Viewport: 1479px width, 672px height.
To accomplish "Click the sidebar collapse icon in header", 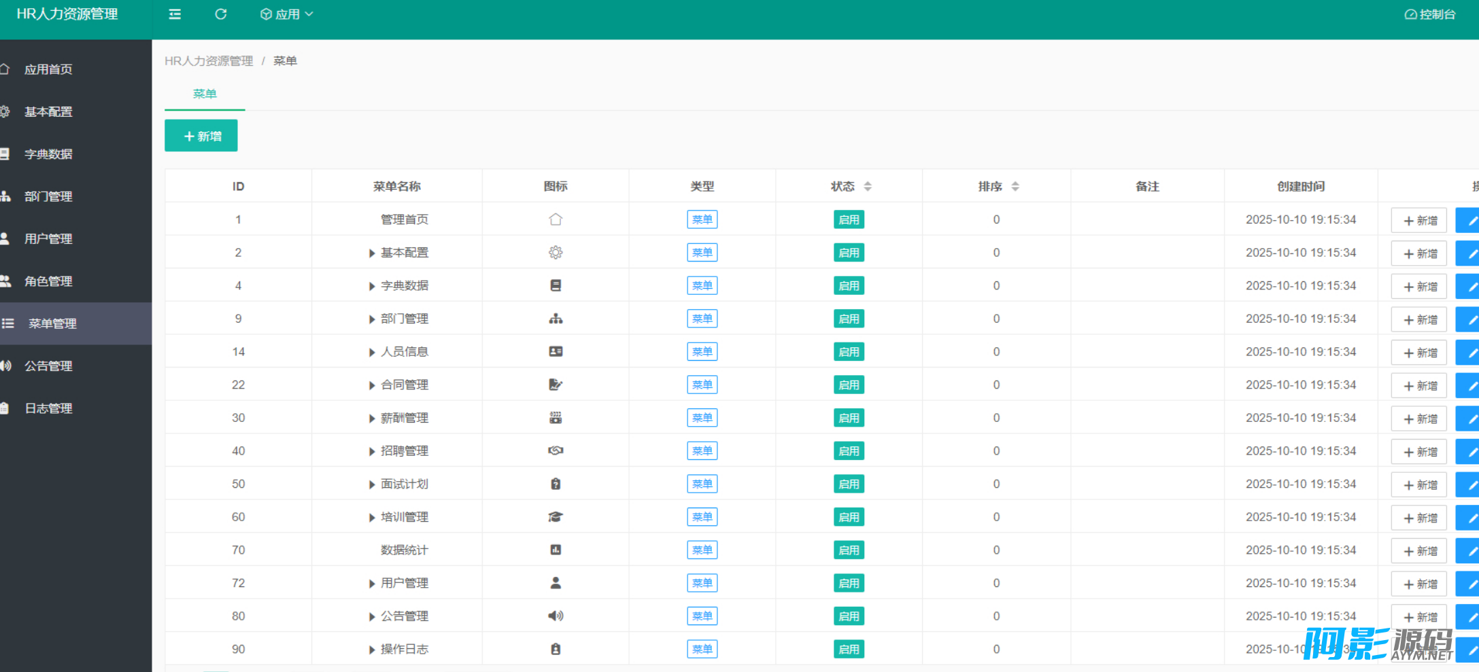I will point(175,14).
